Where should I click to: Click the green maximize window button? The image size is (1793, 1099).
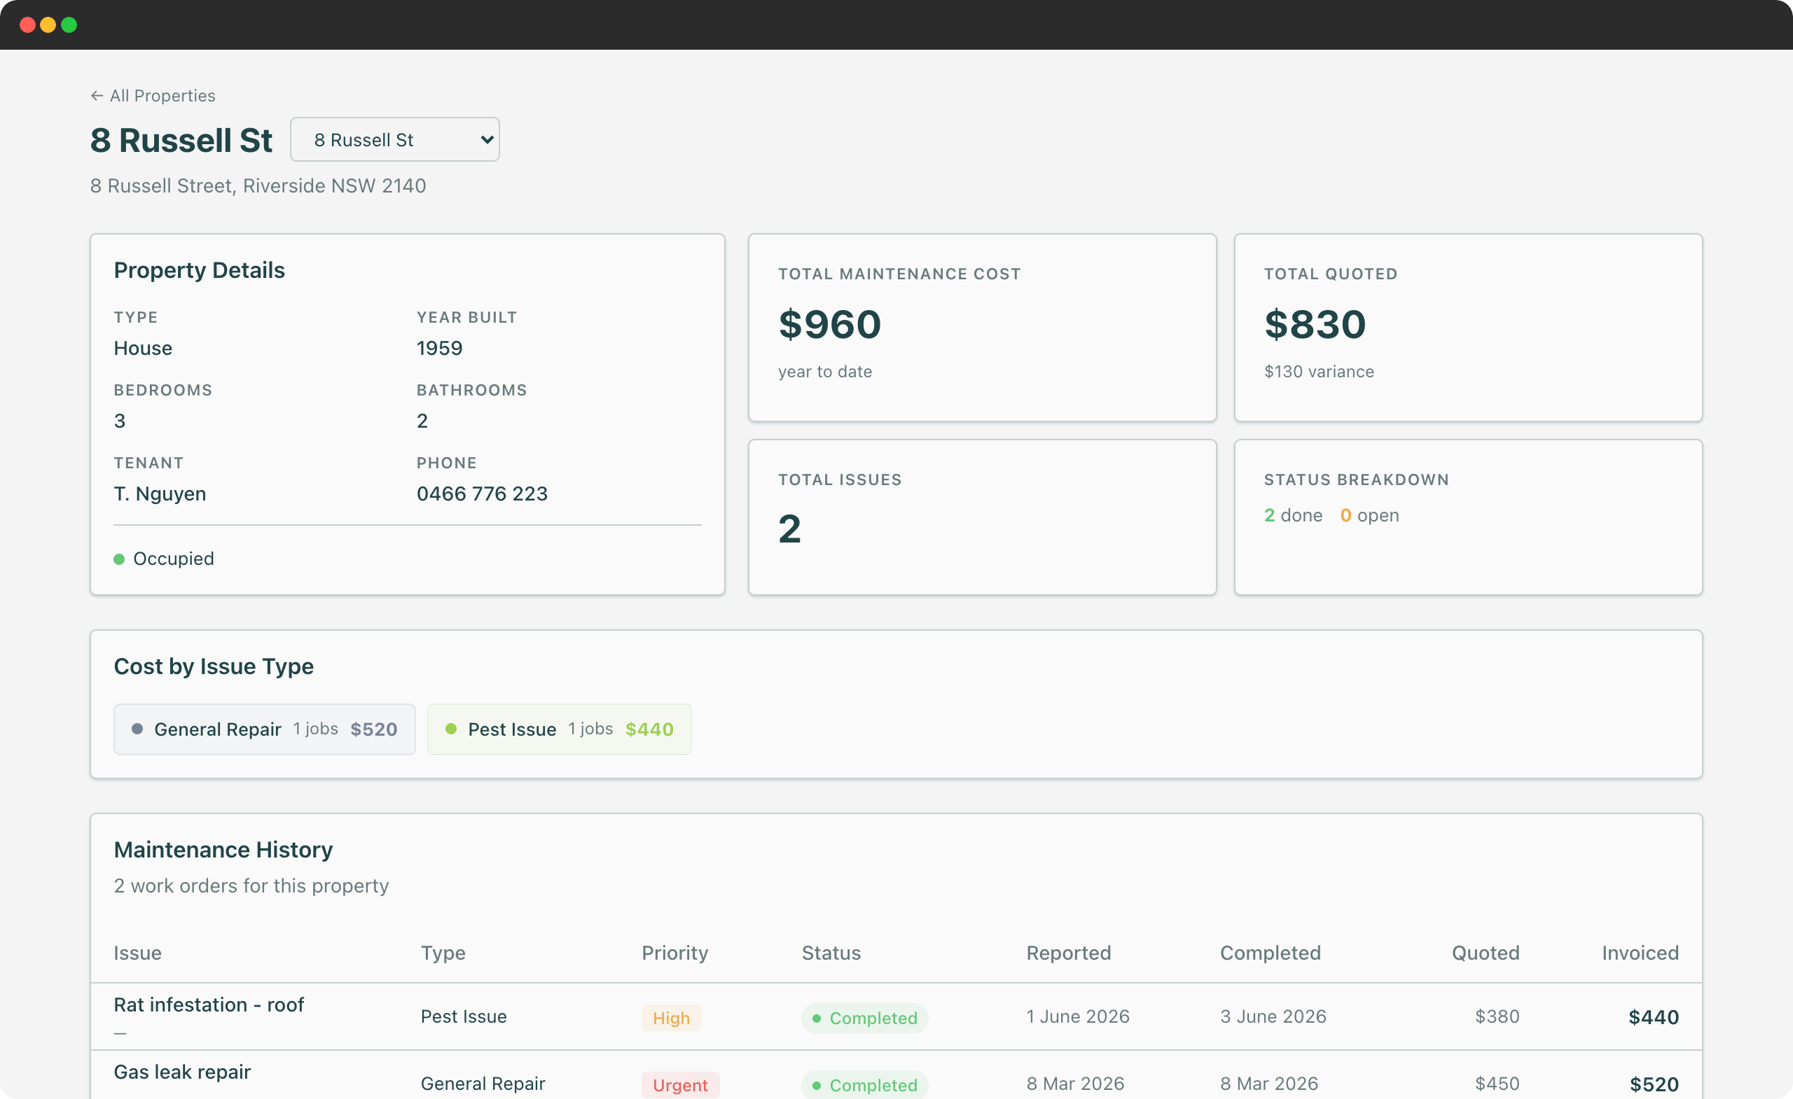click(69, 24)
